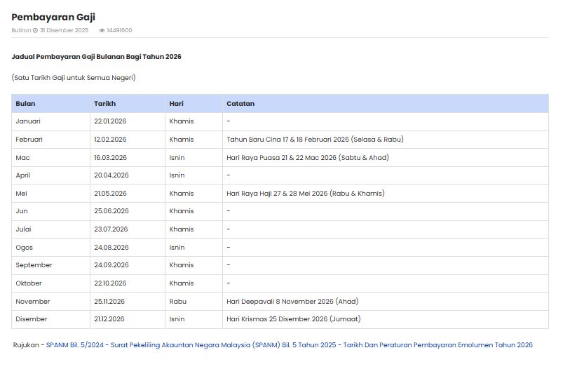The width and height of the screenshot is (584, 369).
Task: Click the Tarikh column header
Action: [104, 104]
